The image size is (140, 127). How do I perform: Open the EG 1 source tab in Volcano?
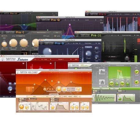[47, 96]
